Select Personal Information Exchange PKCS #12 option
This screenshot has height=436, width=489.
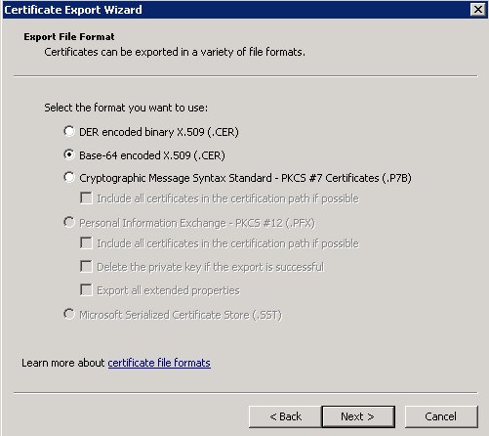[69, 223]
